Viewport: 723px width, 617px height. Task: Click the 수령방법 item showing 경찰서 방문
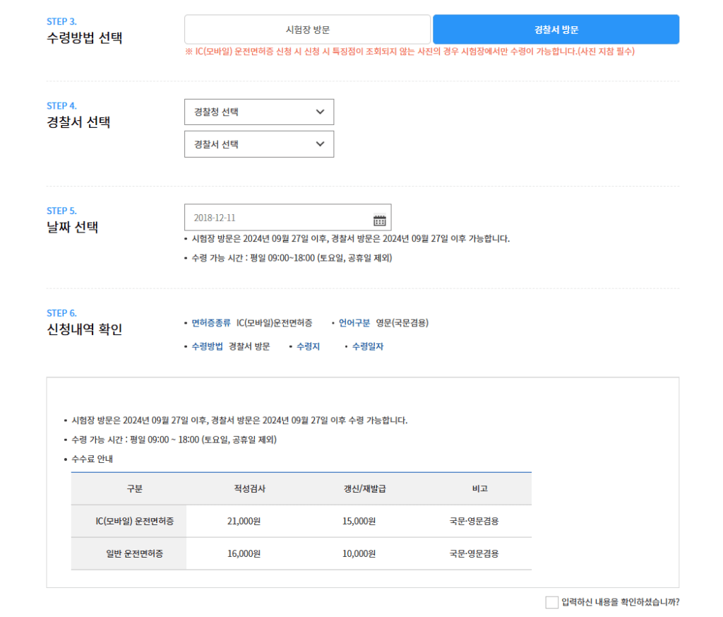pyautogui.click(x=207, y=346)
